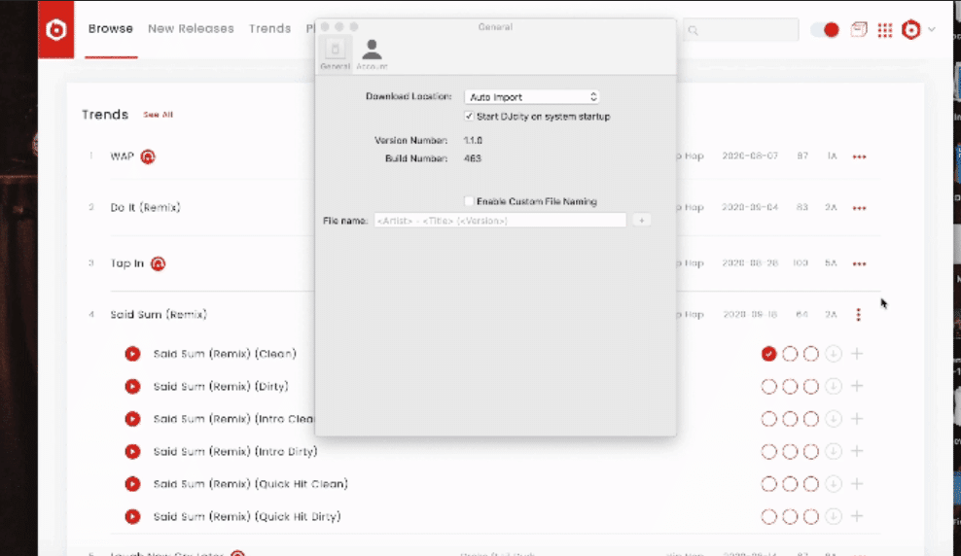Open the New Releases tab

[191, 29]
